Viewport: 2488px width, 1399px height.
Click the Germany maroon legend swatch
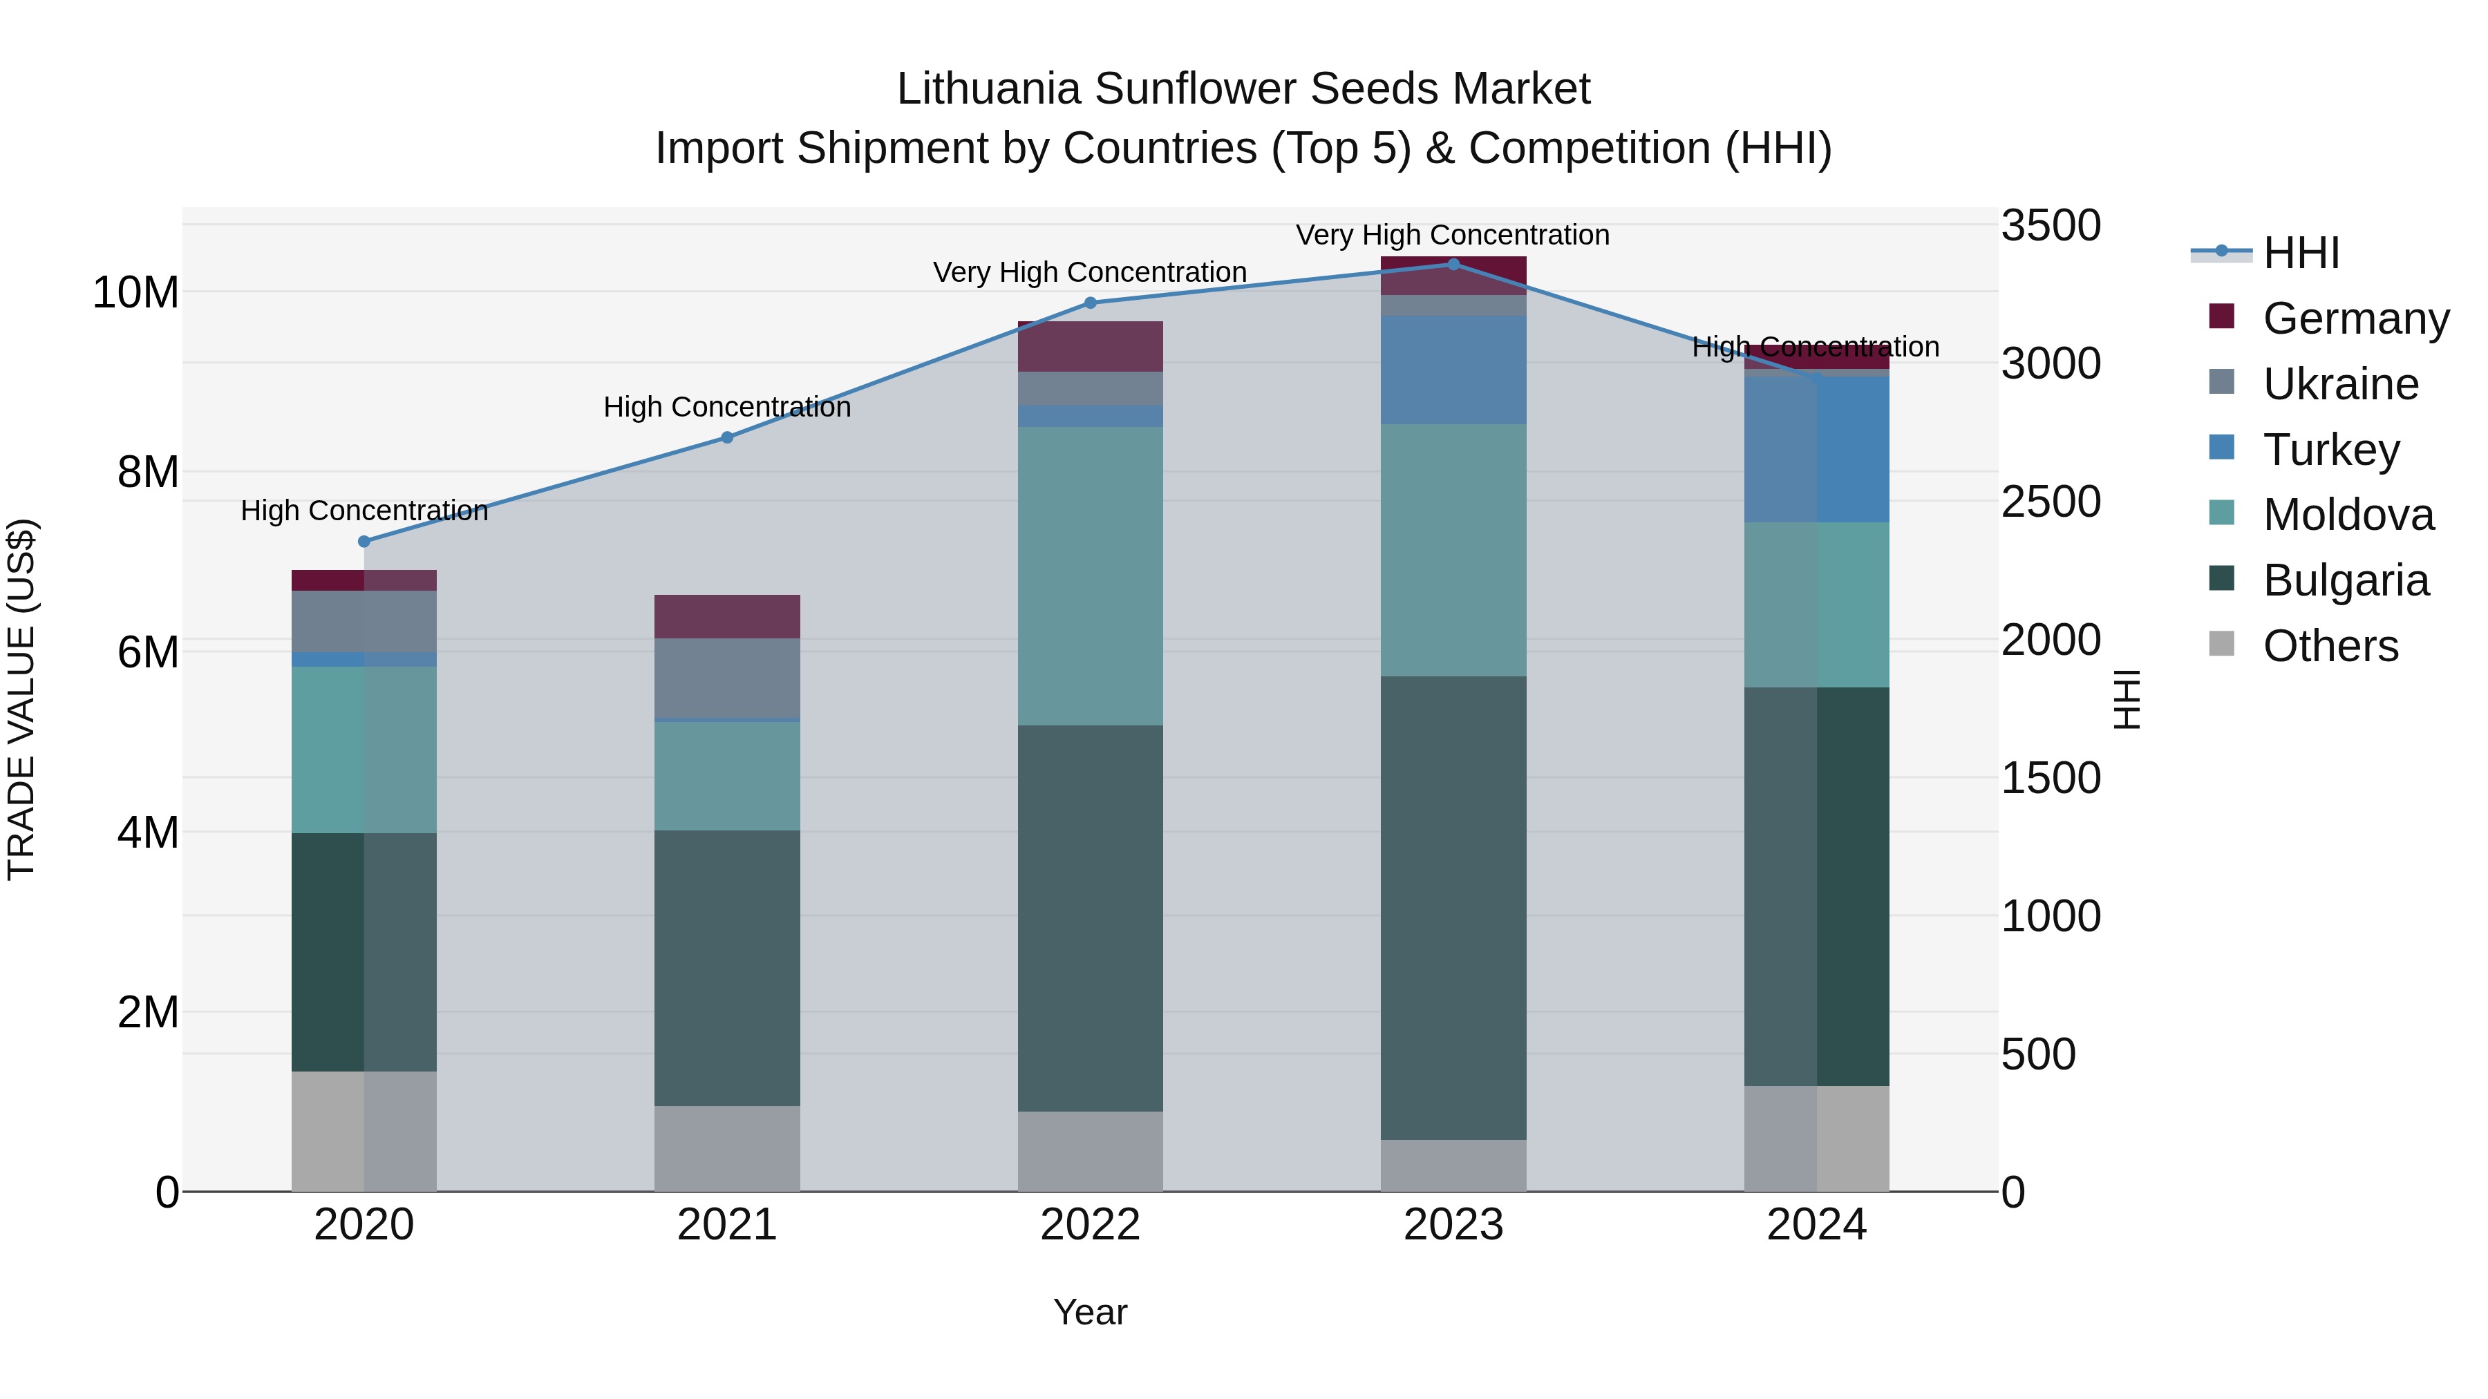coord(2221,316)
